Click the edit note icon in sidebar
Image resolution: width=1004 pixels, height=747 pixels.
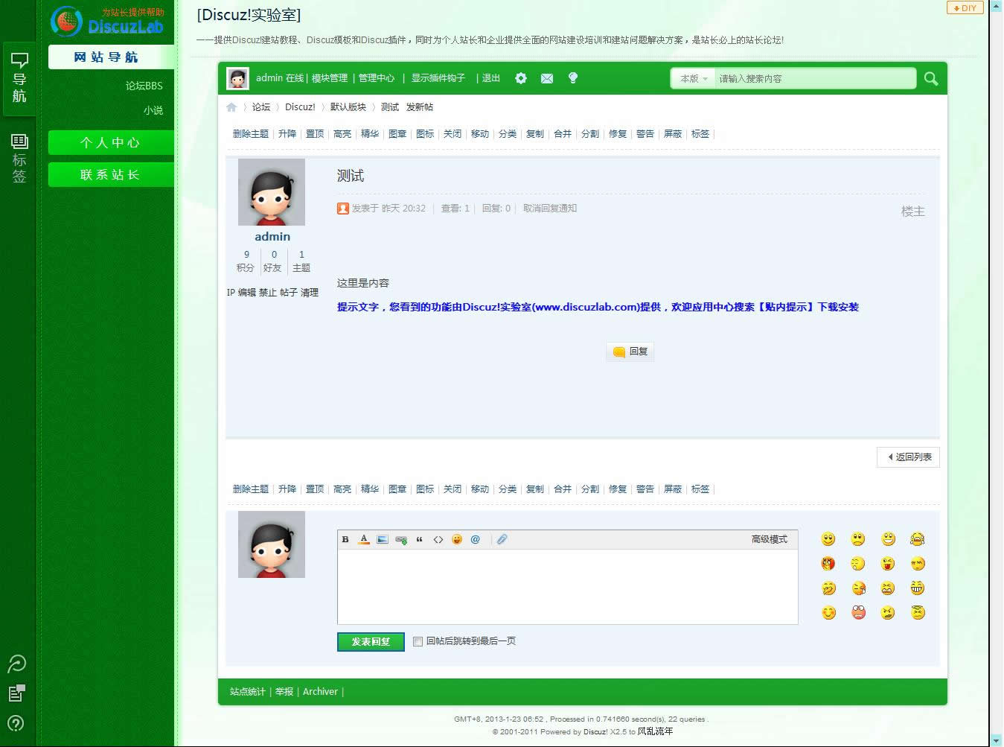pos(16,693)
